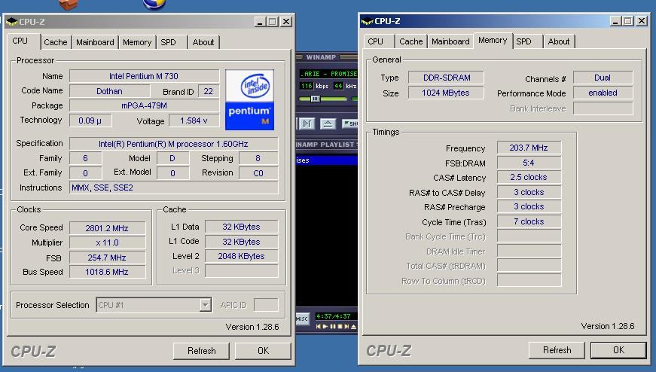Click the CAS# Latency value 2.5 clocks
This screenshot has width=656, height=372.
point(529,177)
